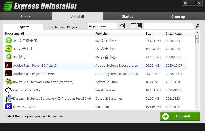Click the Calmly Writer lotus icon

coord(9,90)
